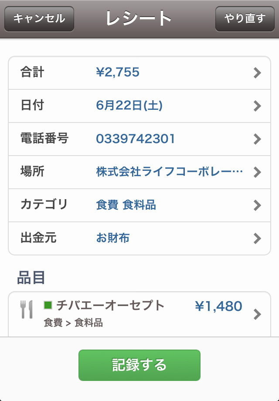Screen dimensions: 279x401
Task: Edit the total amount ¥2,755
Action: [118, 72]
